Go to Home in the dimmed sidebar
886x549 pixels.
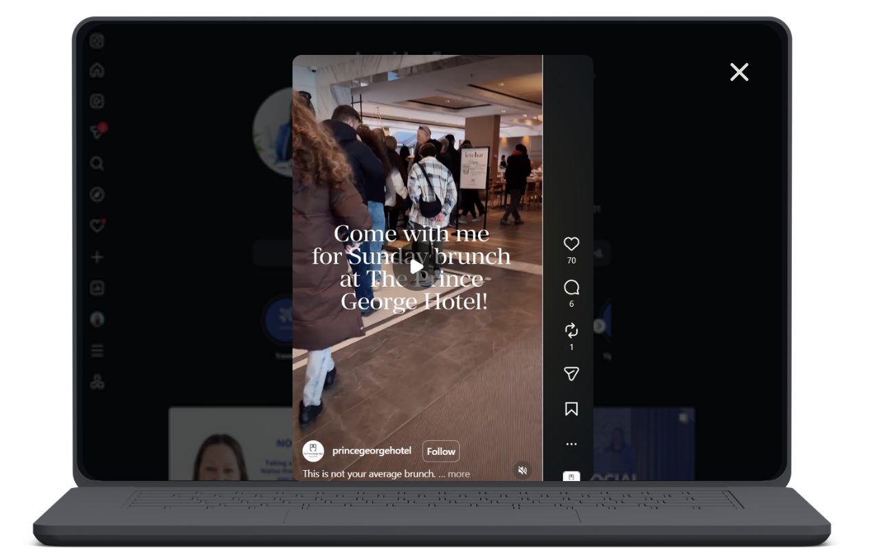tap(97, 70)
